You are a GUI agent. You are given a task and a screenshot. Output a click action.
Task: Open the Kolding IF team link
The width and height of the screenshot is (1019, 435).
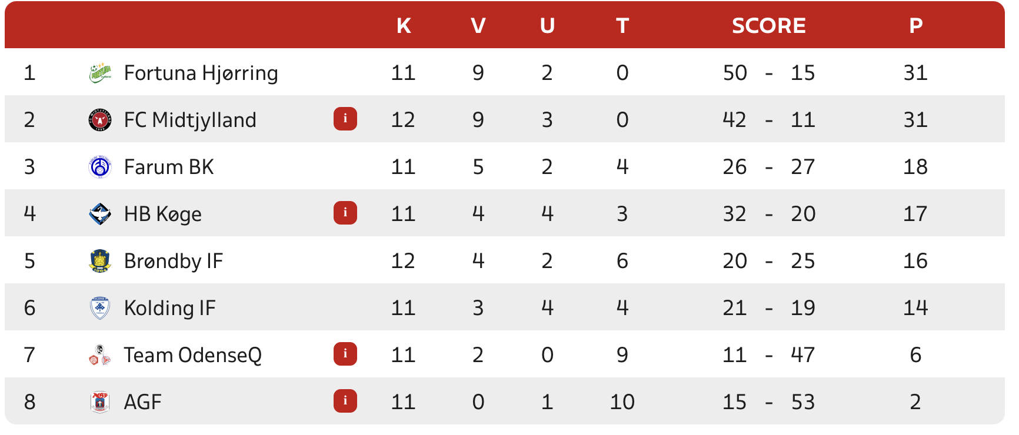[169, 308]
